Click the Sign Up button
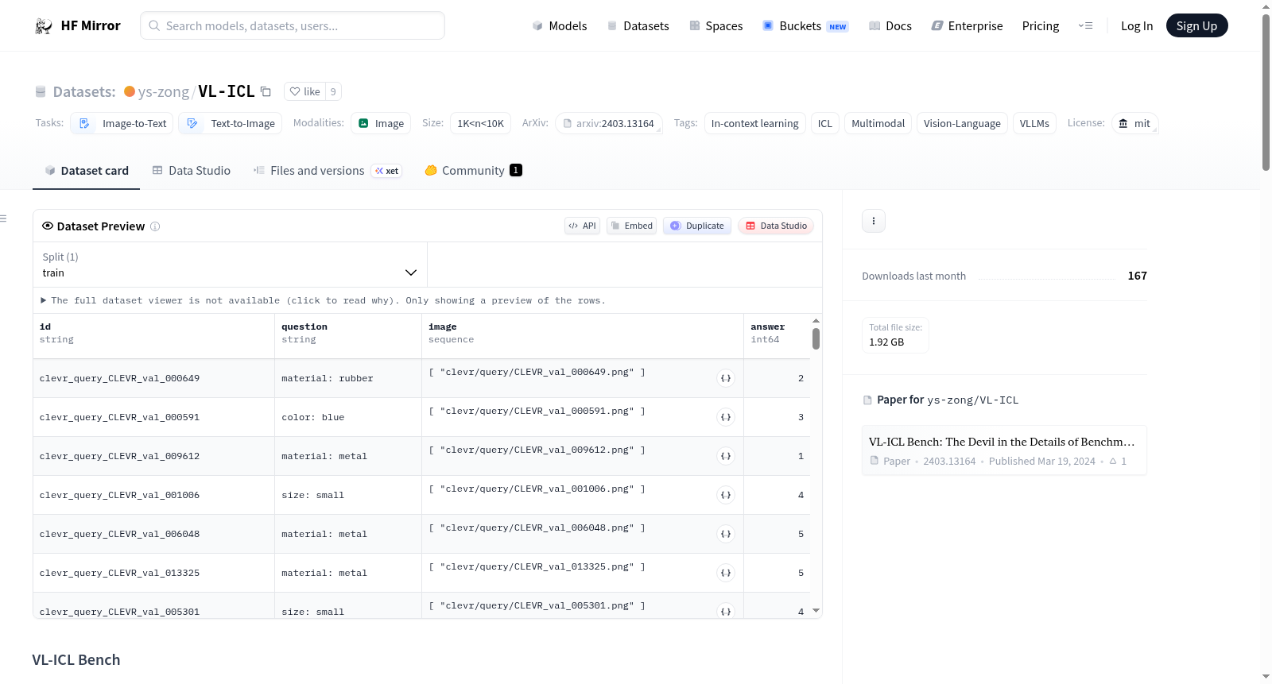Screen dimensions: 1272x684 click(x=1197, y=26)
